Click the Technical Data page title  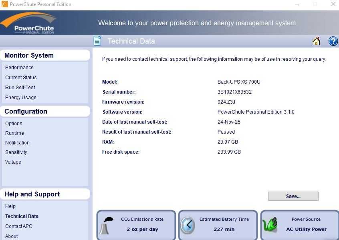131,41
